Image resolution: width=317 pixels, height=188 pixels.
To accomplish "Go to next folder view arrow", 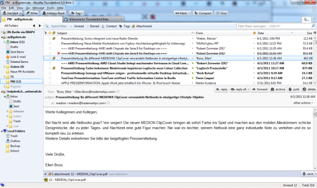I will (40, 26).
